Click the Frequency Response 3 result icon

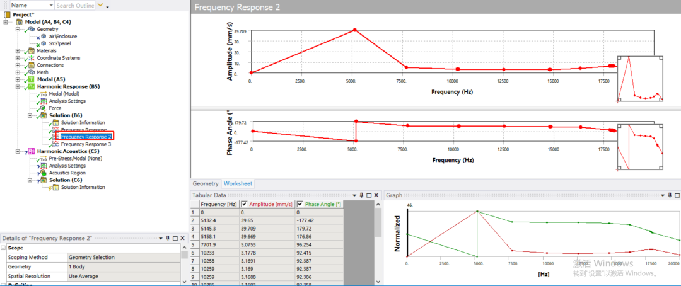click(x=55, y=144)
